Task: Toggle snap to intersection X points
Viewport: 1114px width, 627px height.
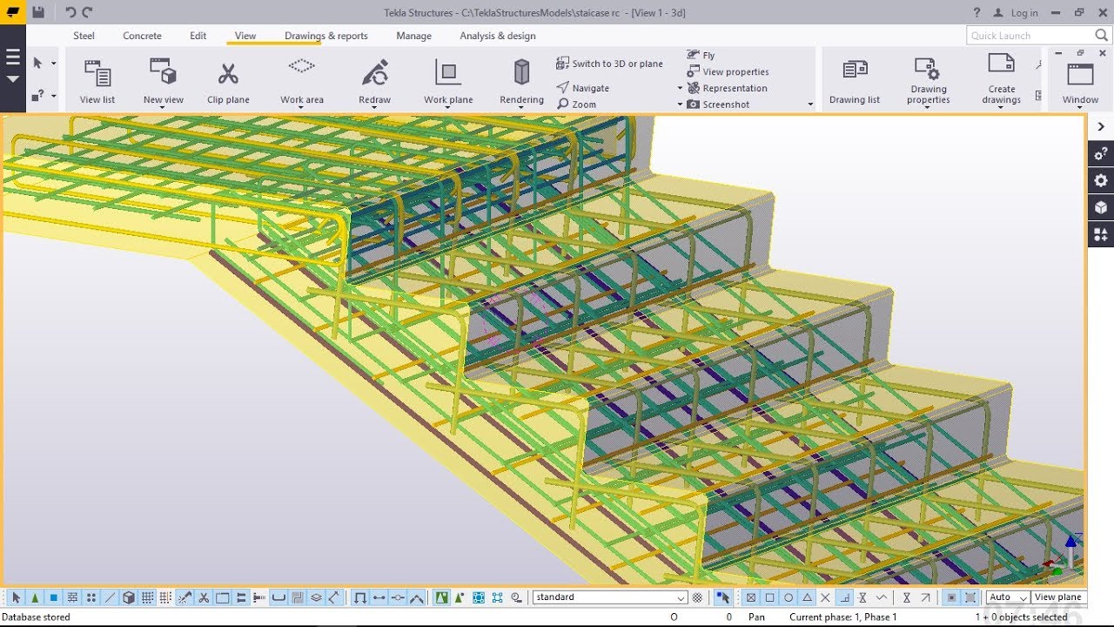Action: (826, 597)
